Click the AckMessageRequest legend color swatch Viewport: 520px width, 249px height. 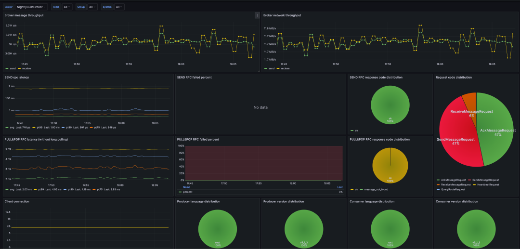point(438,179)
